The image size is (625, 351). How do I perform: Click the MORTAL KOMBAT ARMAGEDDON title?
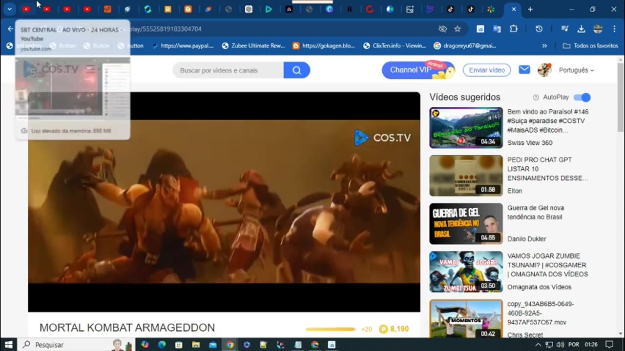click(127, 328)
